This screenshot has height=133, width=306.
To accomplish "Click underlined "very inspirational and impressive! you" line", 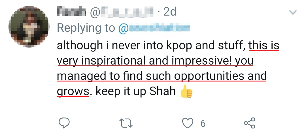I will pyautogui.click(x=155, y=61).
